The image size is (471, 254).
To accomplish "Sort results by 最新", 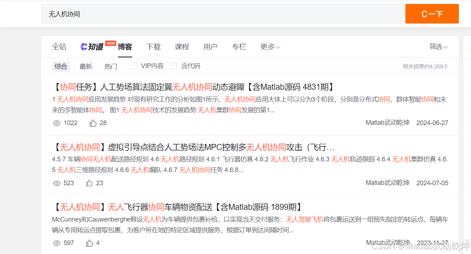I will [86, 66].
